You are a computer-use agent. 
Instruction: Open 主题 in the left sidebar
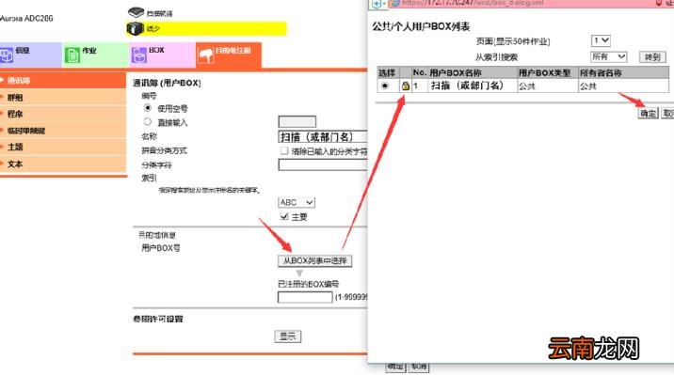click(63, 147)
